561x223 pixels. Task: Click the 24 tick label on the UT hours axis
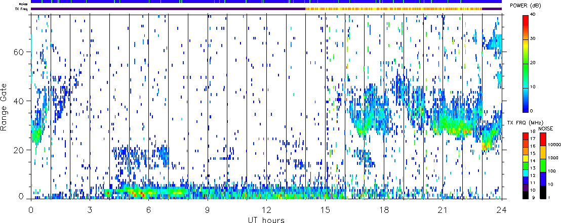point(502,209)
